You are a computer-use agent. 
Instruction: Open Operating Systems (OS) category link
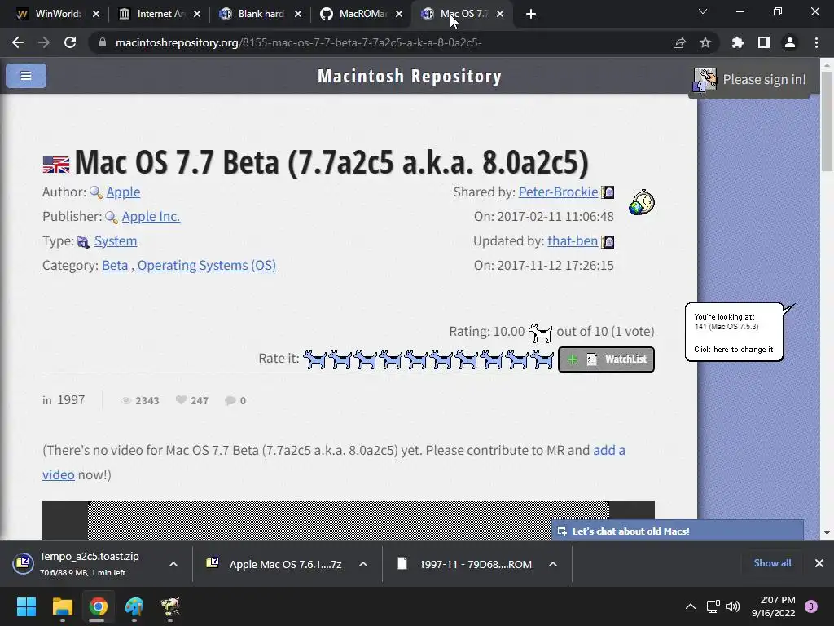[x=207, y=266]
